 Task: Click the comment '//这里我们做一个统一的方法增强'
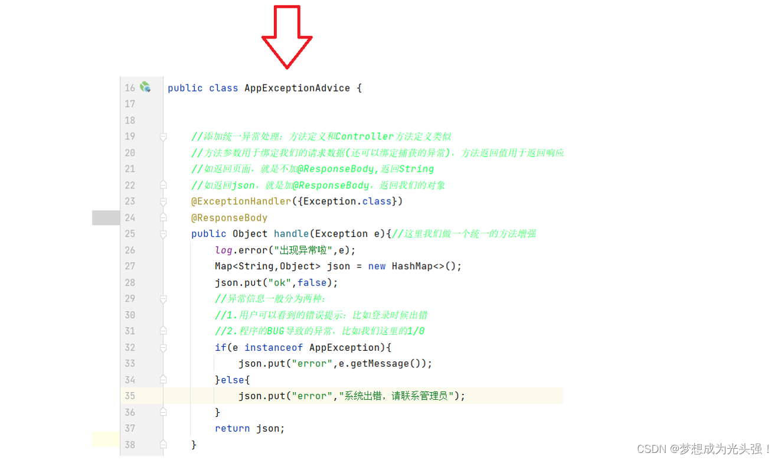(x=464, y=234)
